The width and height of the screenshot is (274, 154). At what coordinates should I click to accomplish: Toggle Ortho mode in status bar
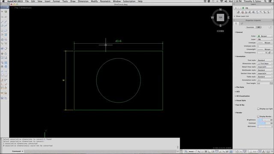pos(209,151)
